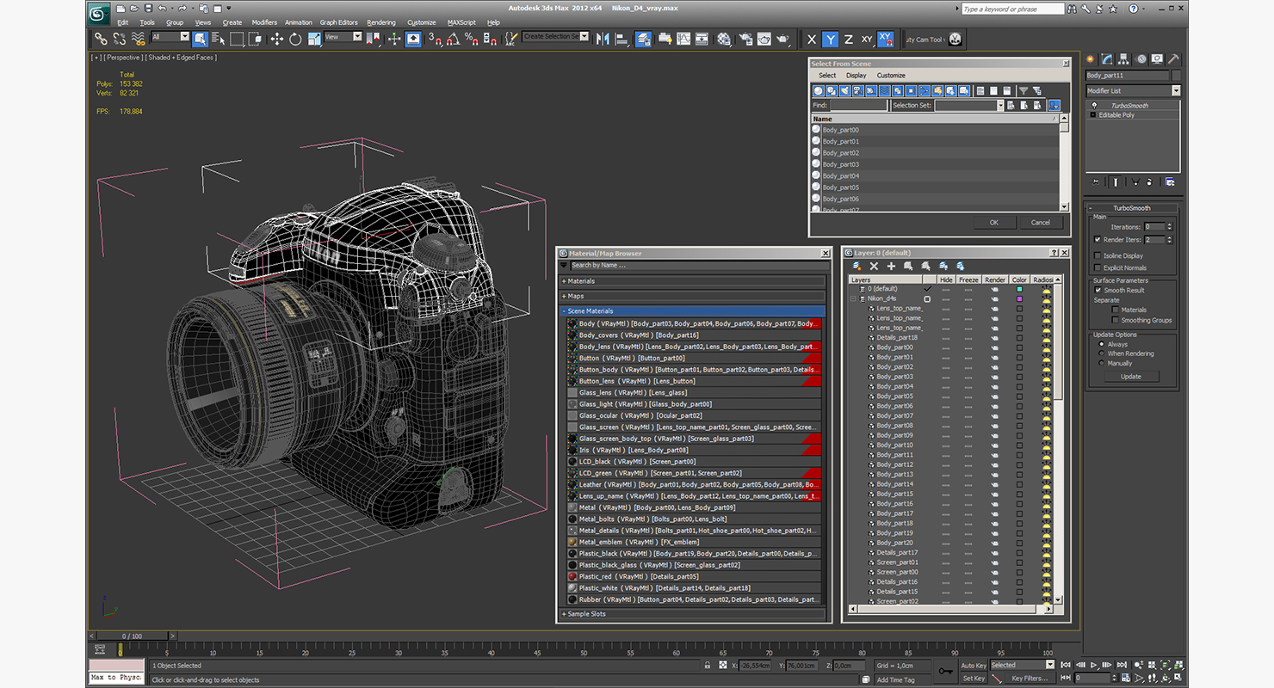
Task: Click the Update button in TurboSmooth
Action: [x=1131, y=376]
